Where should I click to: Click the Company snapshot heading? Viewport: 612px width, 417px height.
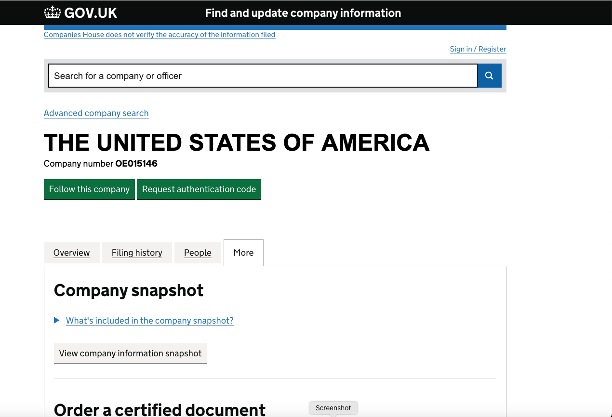129,290
